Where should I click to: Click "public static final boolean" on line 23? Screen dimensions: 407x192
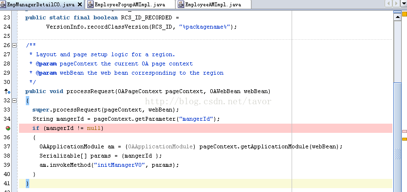[72, 17]
